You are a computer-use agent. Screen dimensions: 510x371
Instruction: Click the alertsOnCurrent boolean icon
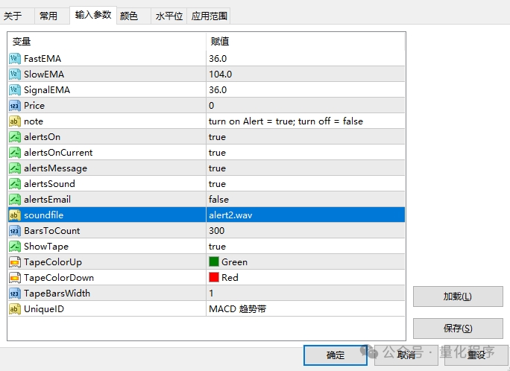15,153
